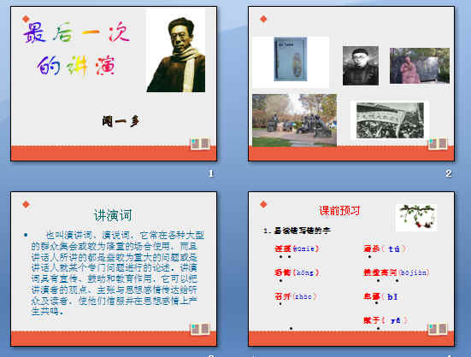Click the numbered line '1.' under 课前预习
Screen dimensions: 471x357
[297, 231]
